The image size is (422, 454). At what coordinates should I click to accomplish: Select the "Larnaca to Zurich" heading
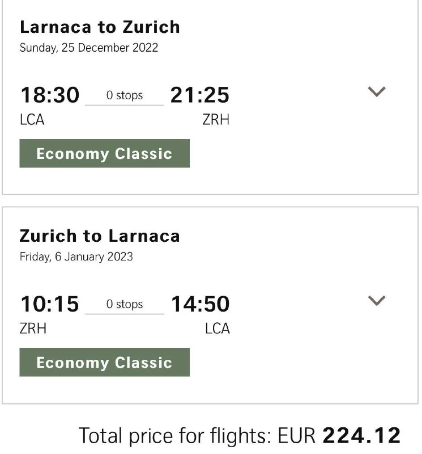point(100,27)
